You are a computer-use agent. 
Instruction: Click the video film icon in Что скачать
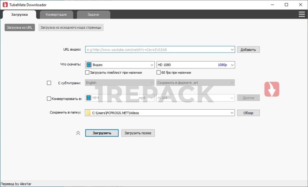tap(89, 65)
